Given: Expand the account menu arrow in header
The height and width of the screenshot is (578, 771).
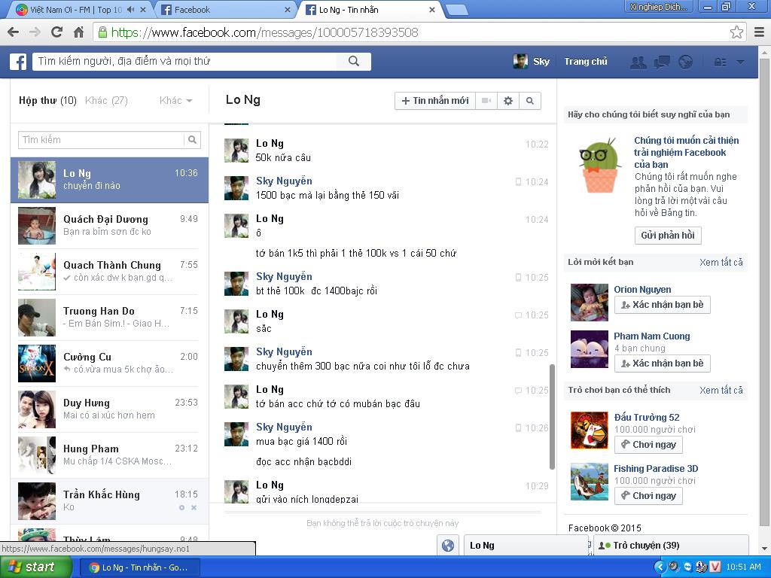Looking at the screenshot, I should pyautogui.click(x=740, y=62).
